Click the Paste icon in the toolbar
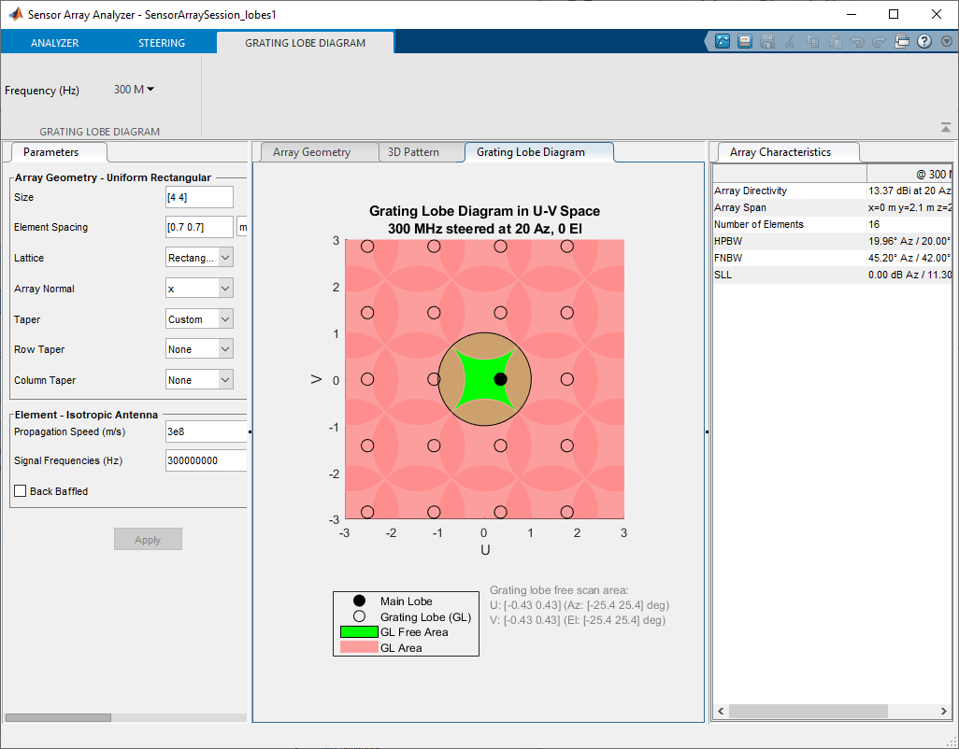This screenshot has height=749, width=959. [x=836, y=41]
